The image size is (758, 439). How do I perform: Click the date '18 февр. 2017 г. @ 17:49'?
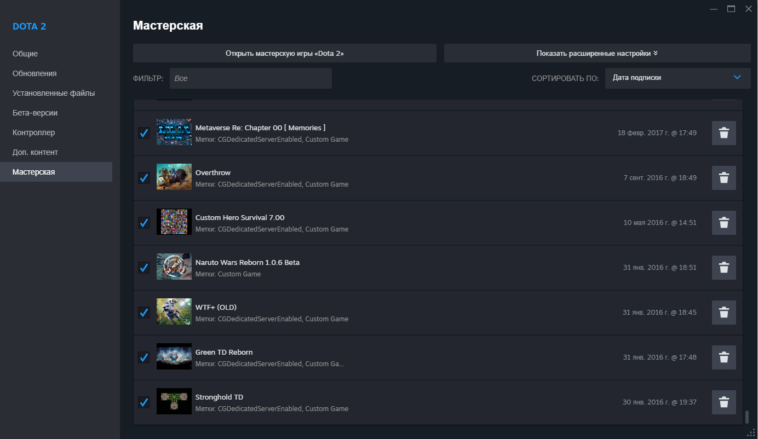click(657, 133)
